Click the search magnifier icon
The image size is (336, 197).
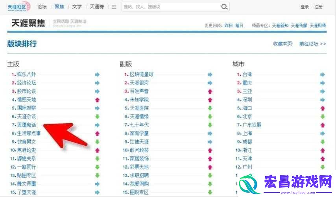click(x=224, y=7)
